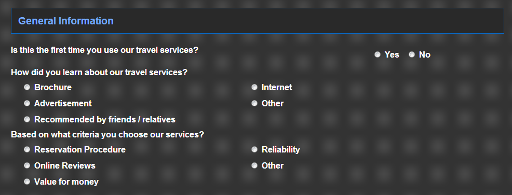Choose the Brochure radio option
Image resolution: width=512 pixels, height=195 pixels.
tap(27, 87)
